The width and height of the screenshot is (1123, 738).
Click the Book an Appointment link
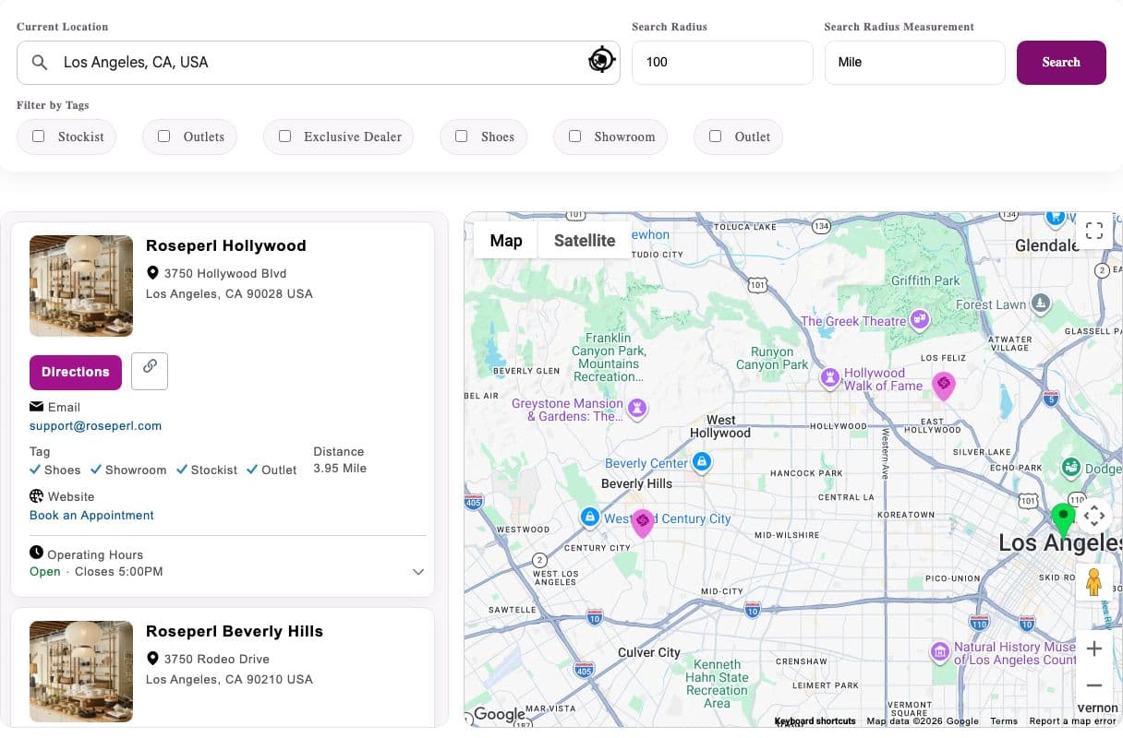[x=91, y=516]
